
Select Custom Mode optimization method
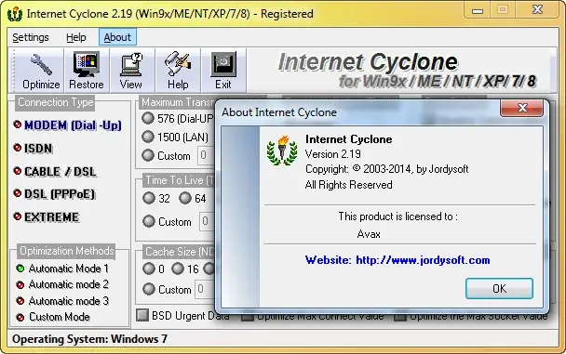click(53, 317)
